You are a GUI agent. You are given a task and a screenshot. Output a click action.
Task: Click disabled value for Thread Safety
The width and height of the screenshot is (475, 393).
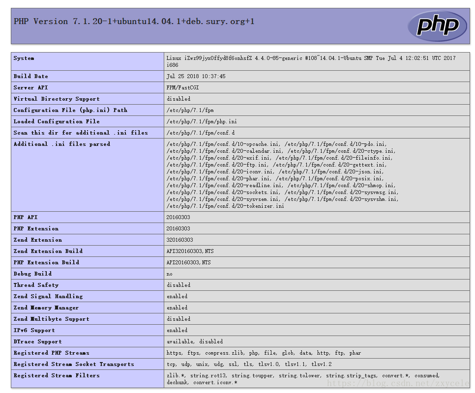tap(178, 285)
